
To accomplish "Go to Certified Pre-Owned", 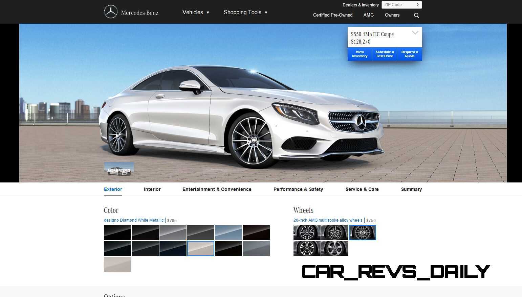I will click(333, 15).
